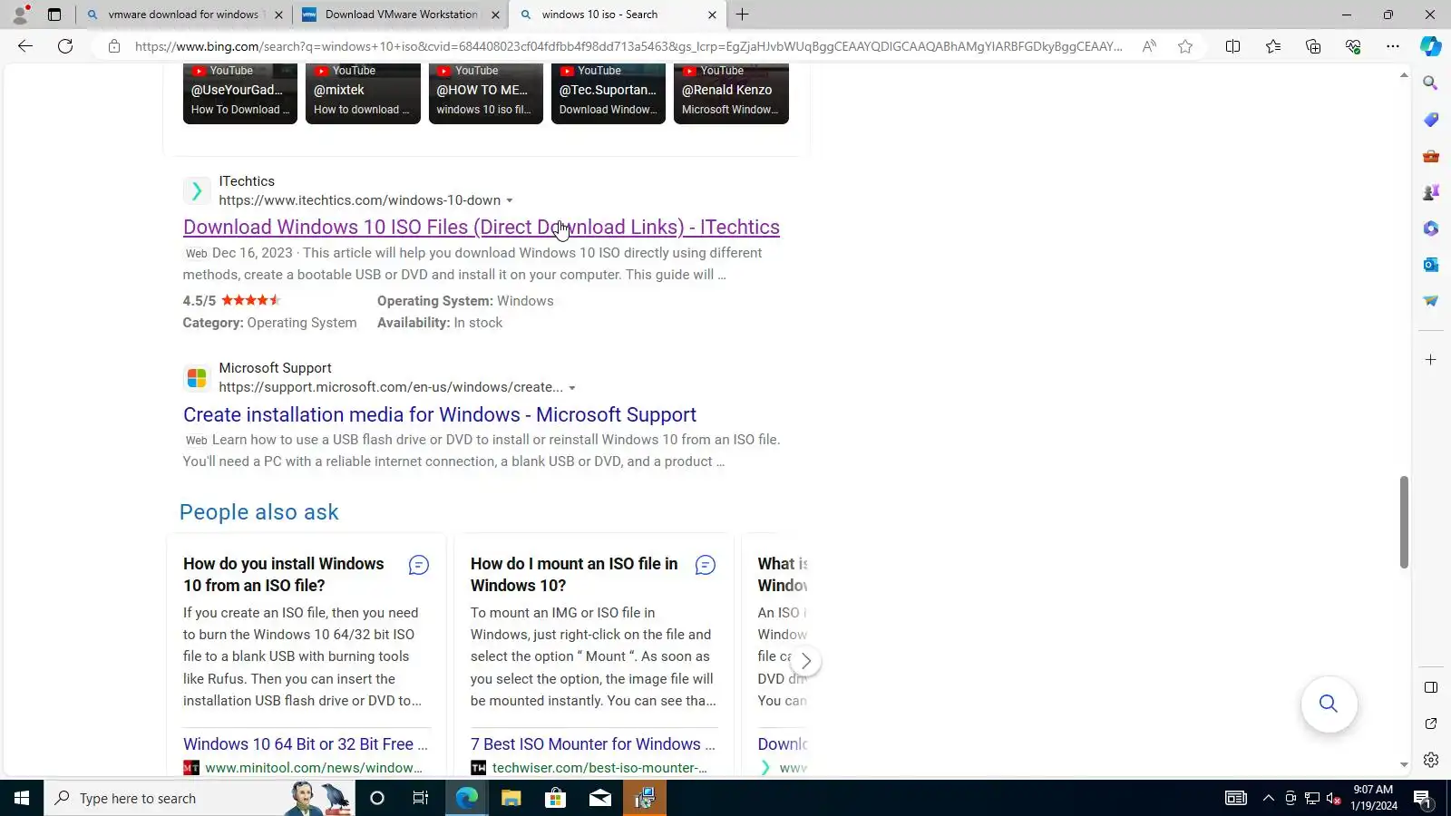Open the sidebar Search icon
This screenshot has width=1451, height=816.
[x=1431, y=83]
